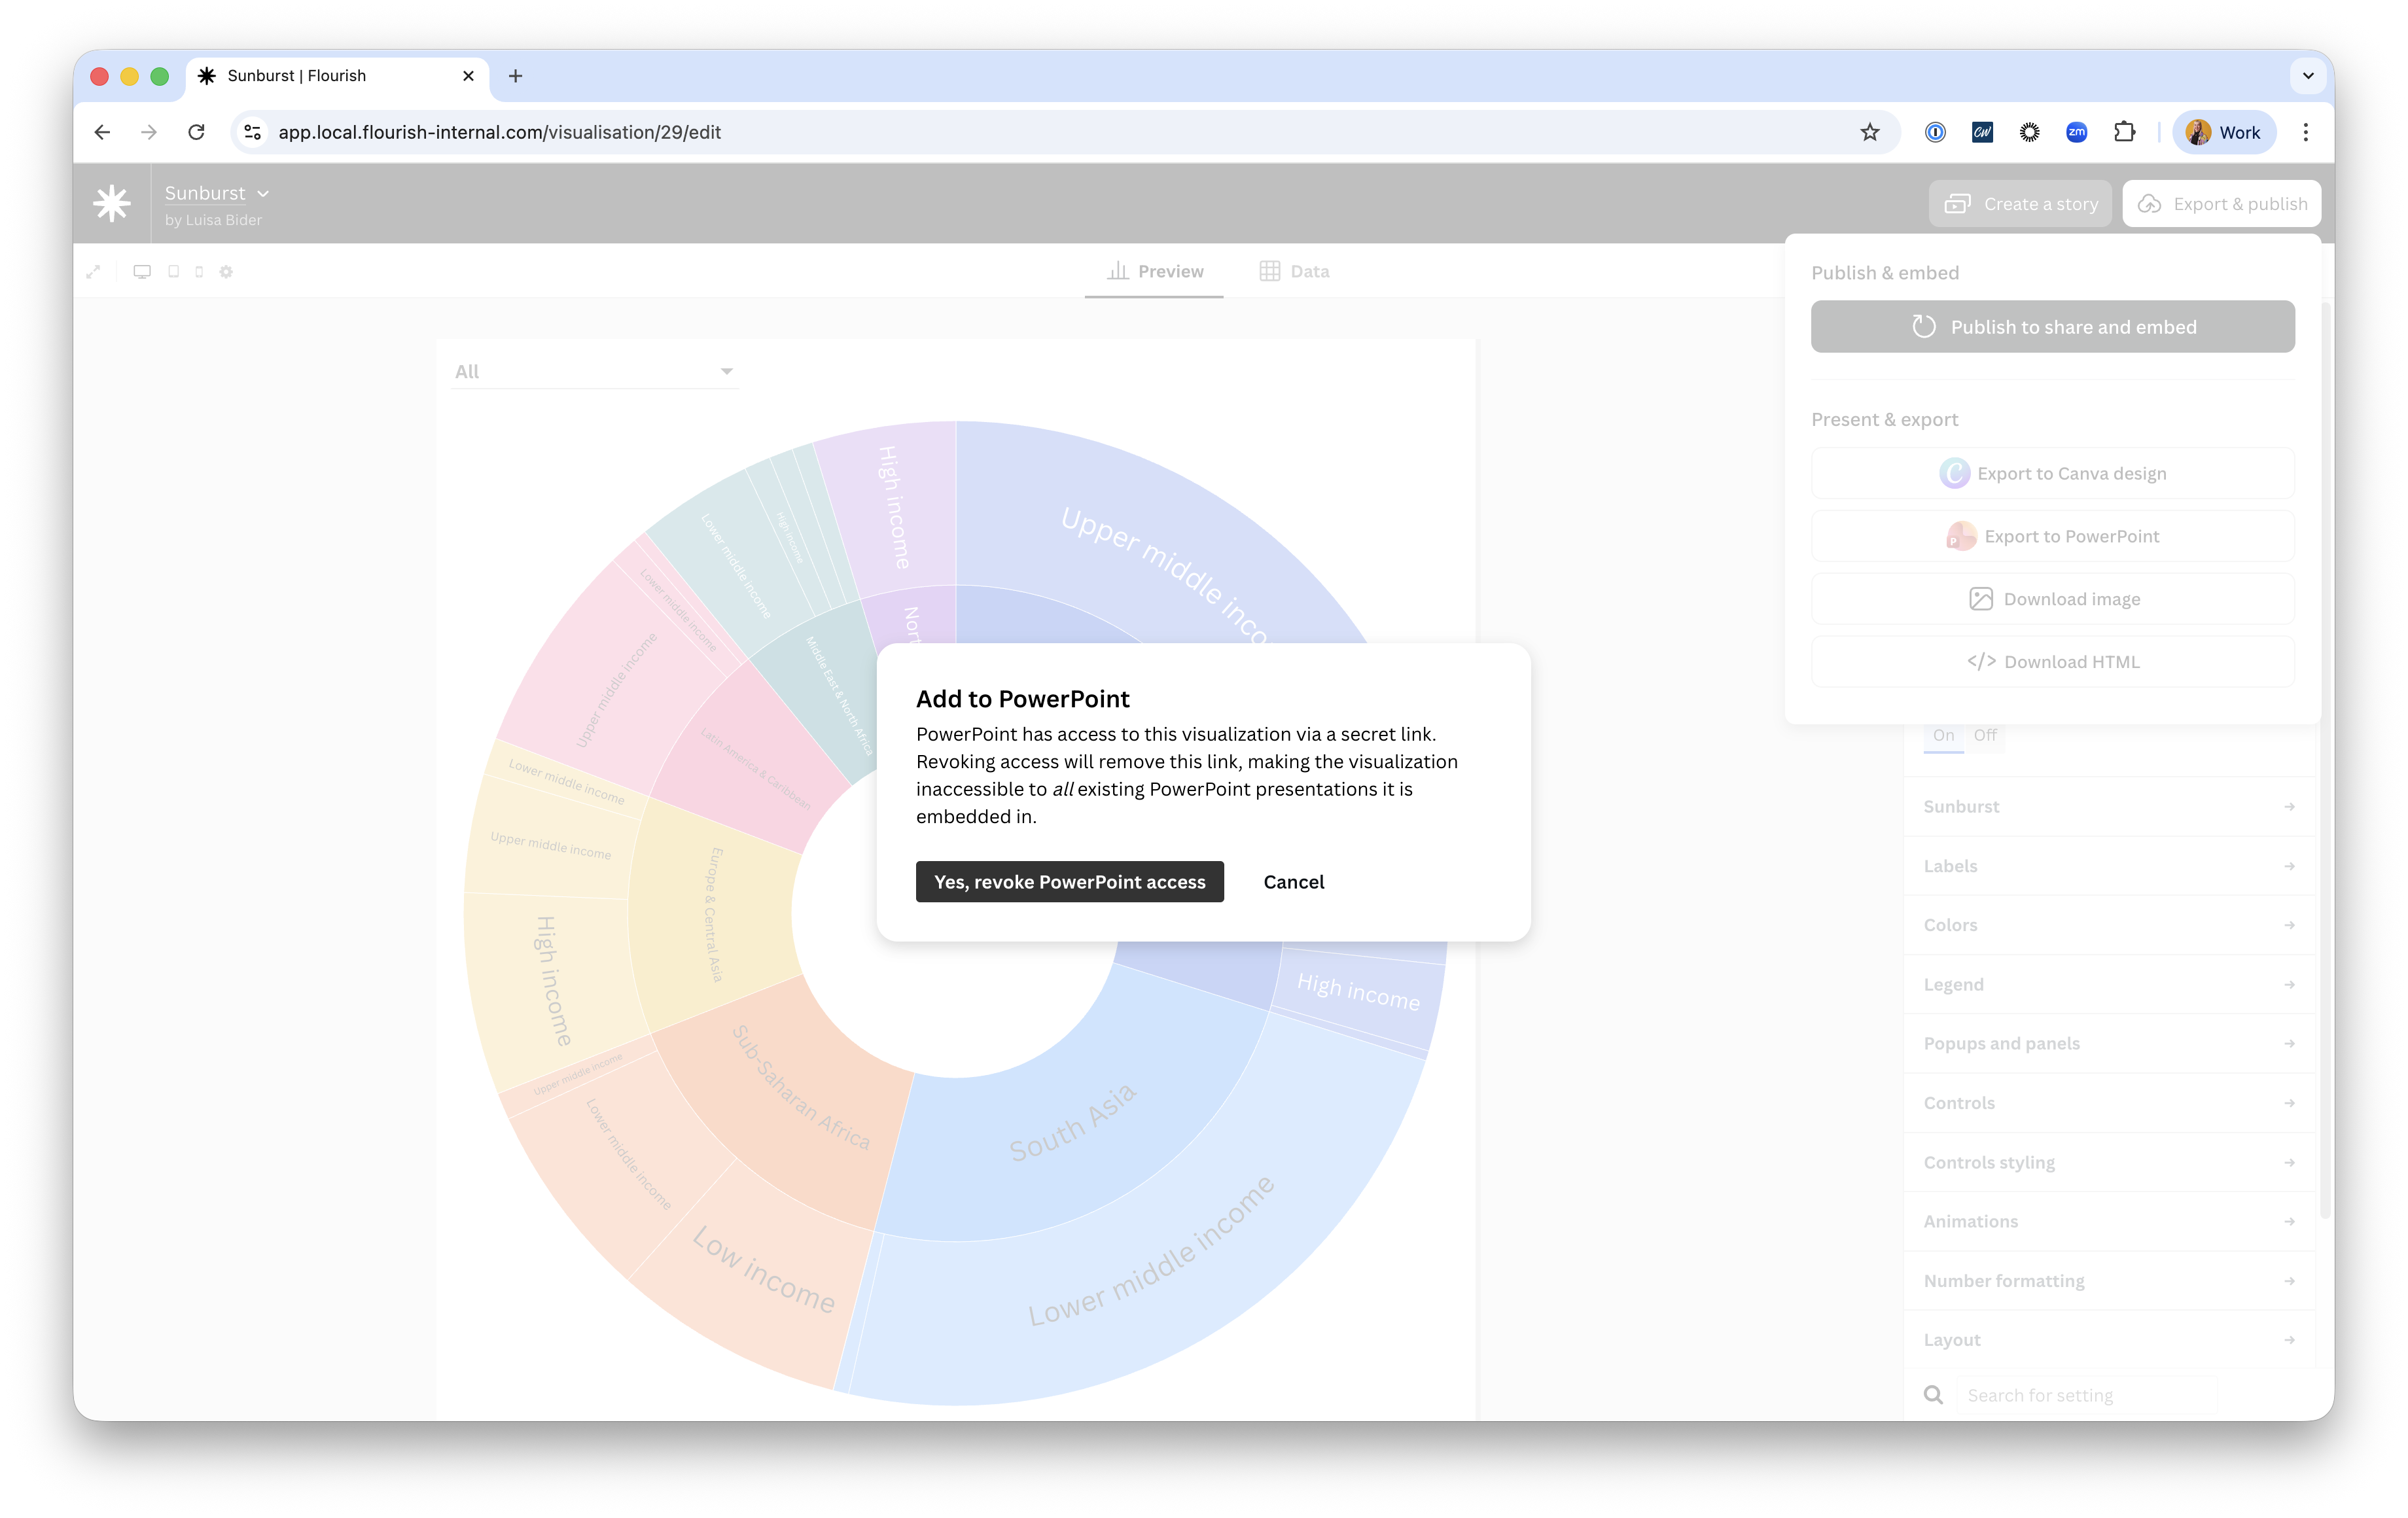This screenshot has width=2408, height=1518.
Task: Click the bookmark star in address bar
Action: (x=1869, y=132)
